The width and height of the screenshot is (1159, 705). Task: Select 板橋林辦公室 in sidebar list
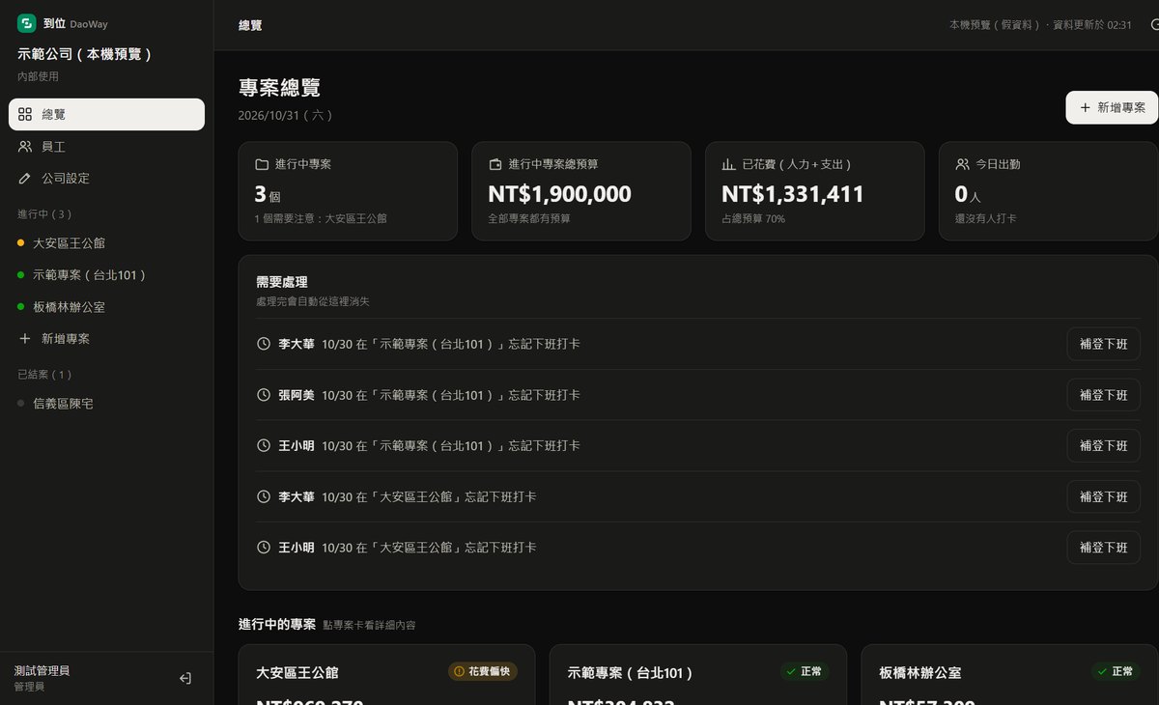pos(106,307)
